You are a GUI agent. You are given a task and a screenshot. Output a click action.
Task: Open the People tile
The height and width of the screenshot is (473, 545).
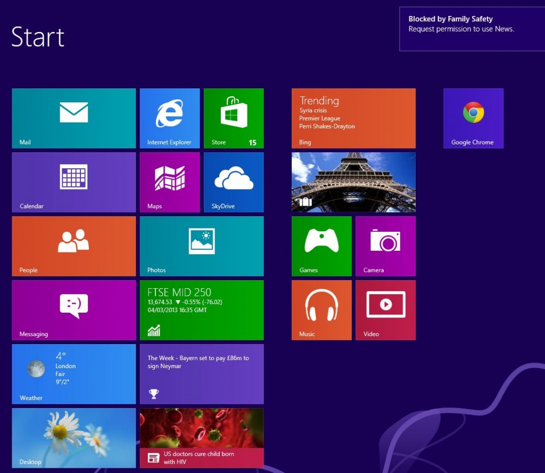pos(73,246)
